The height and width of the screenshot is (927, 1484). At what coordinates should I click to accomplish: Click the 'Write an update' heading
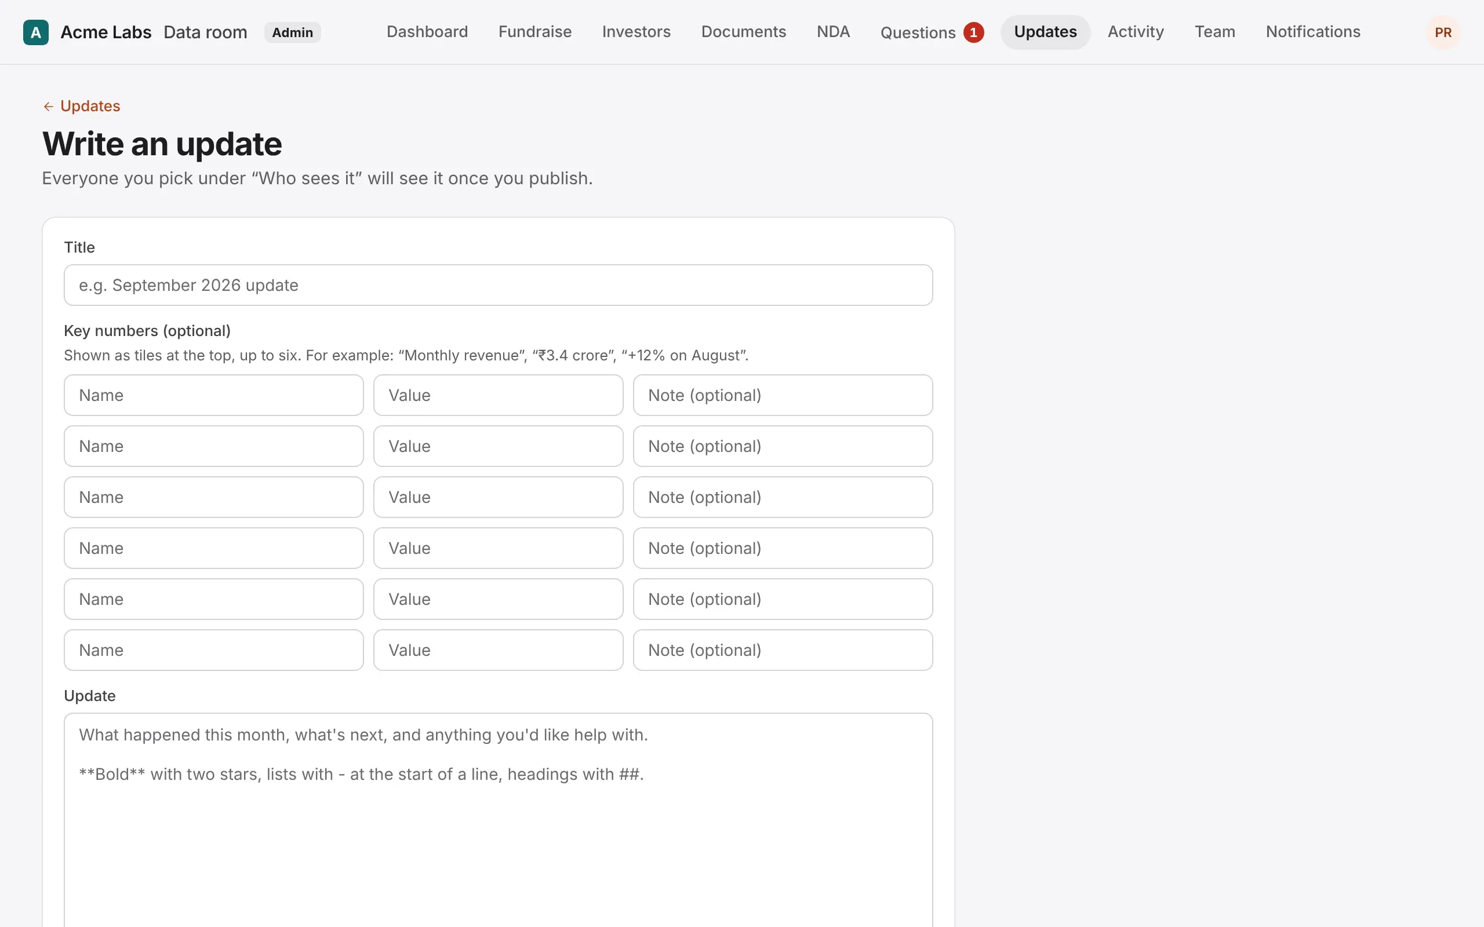coord(162,144)
